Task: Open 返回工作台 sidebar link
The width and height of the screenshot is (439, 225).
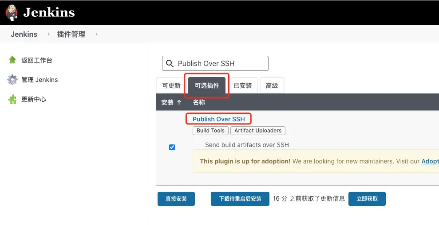Action: [37, 60]
